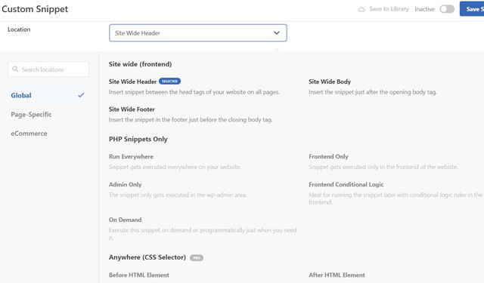Image resolution: width=484 pixels, height=283 pixels.
Task: Click description 'Execute this snippet on demand'
Action: pyautogui.click(x=203, y=234)
